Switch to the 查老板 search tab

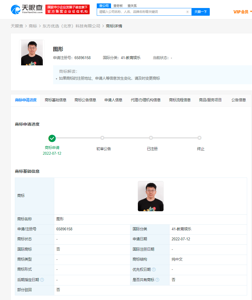pos(118,5)
